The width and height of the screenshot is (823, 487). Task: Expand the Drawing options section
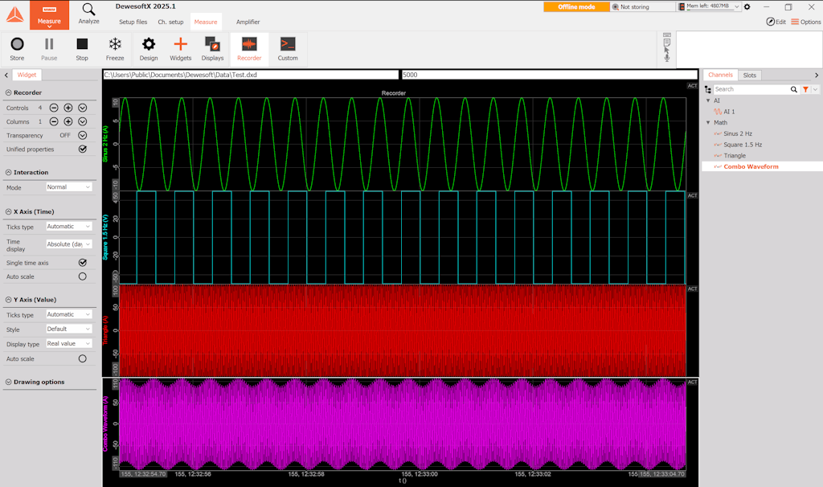pos(8,382)
